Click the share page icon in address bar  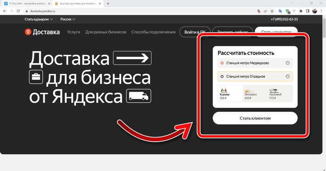point(265,11)
